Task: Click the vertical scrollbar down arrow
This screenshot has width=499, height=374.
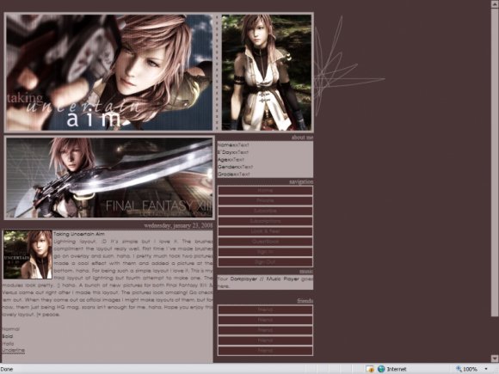Action: point(495,359)
